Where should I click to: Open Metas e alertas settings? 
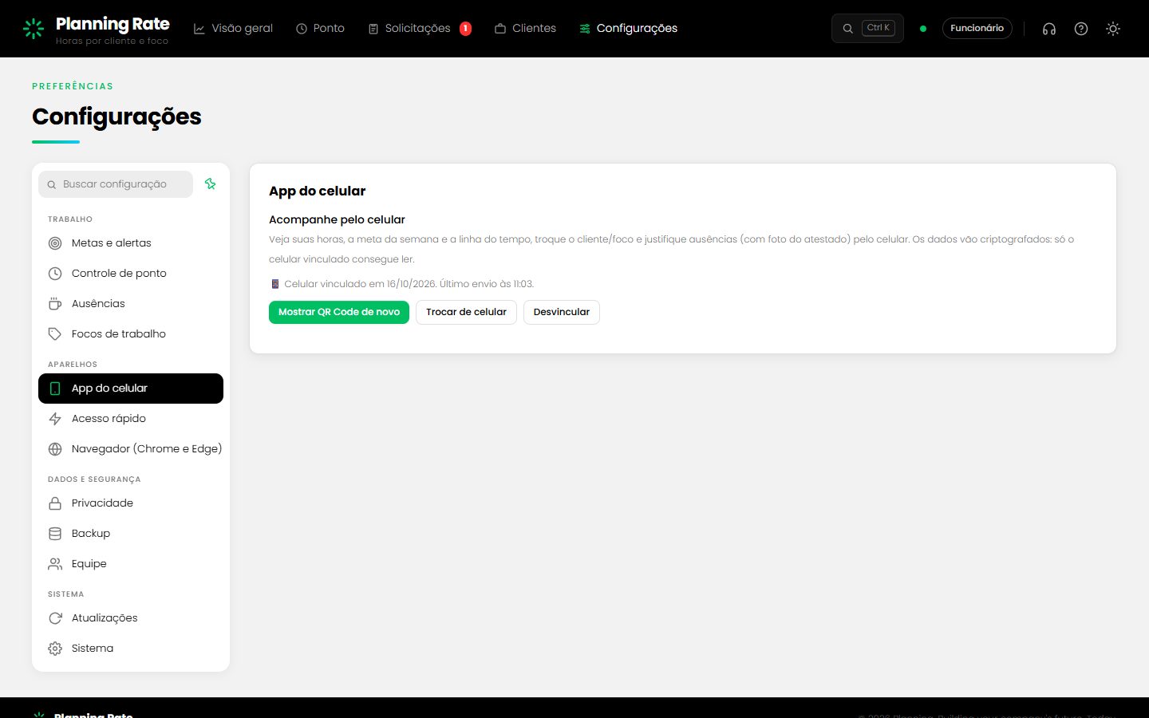point(131,243)
